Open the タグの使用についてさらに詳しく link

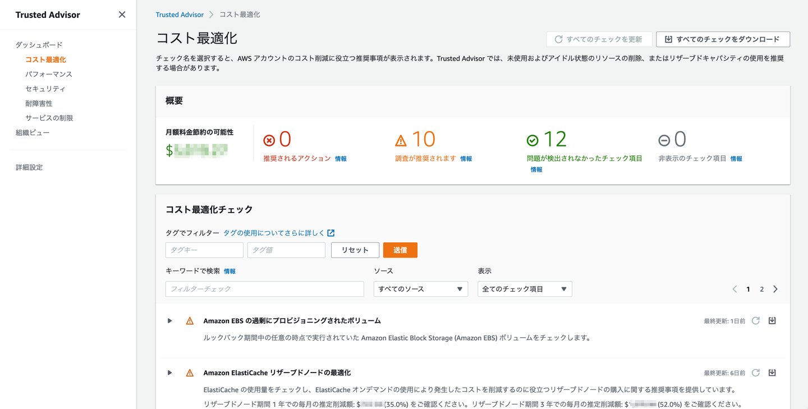(x=279, y=233)
